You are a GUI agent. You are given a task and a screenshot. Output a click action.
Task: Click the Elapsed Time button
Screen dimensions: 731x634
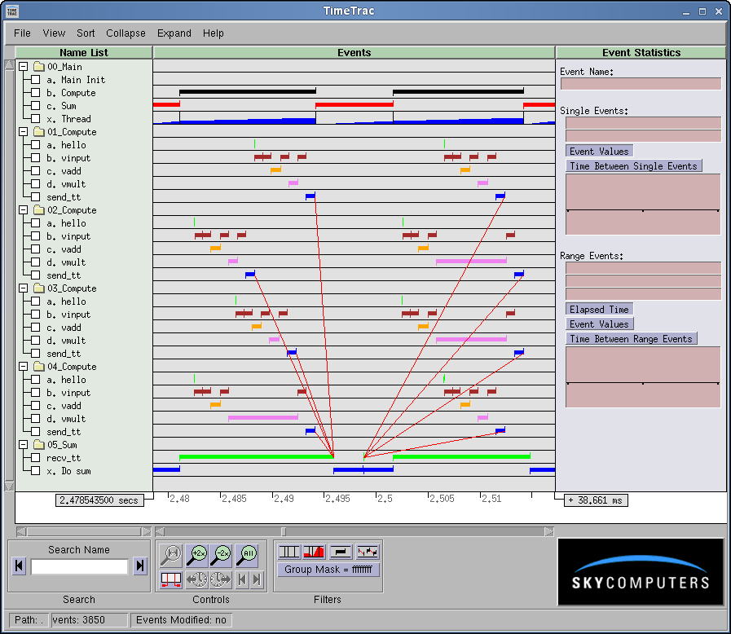coord(599,310)
